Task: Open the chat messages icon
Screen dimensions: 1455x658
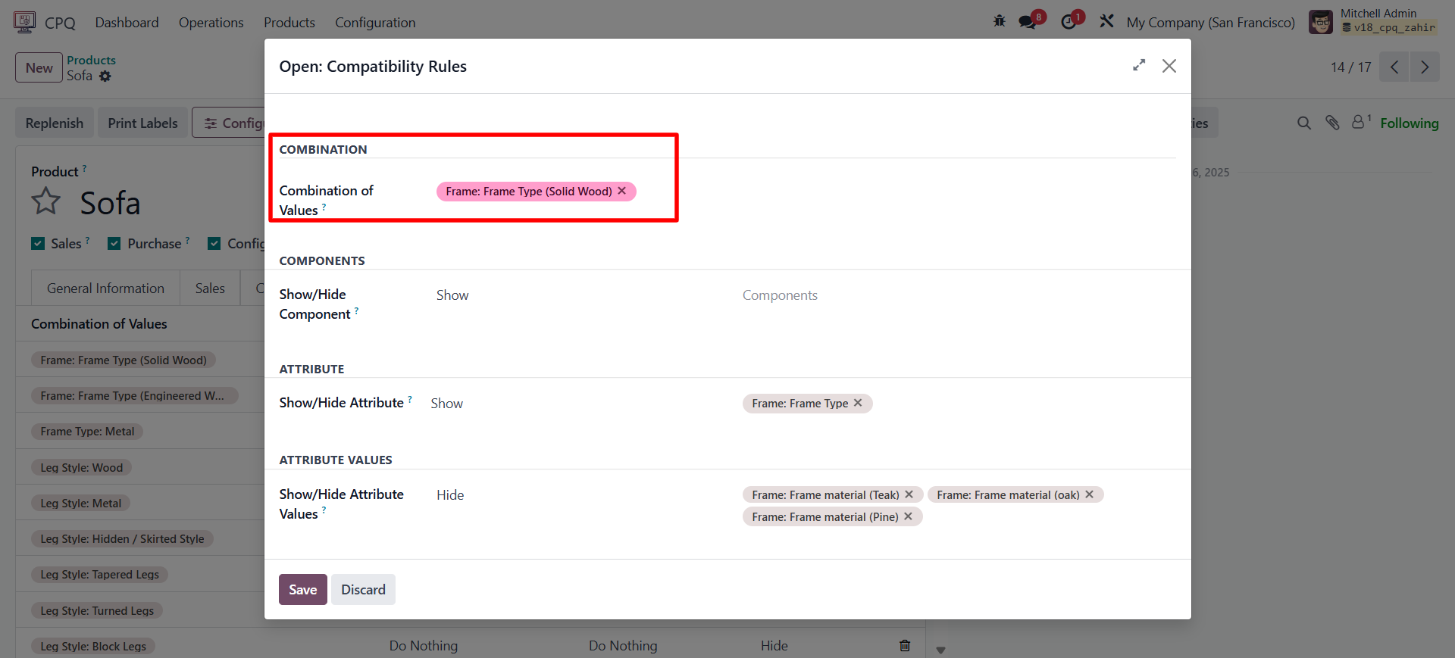Action: pyautogui.click(x=1028, y=22)
